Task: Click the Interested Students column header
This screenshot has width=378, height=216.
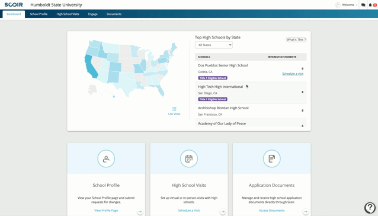Action: pos(282,57)
